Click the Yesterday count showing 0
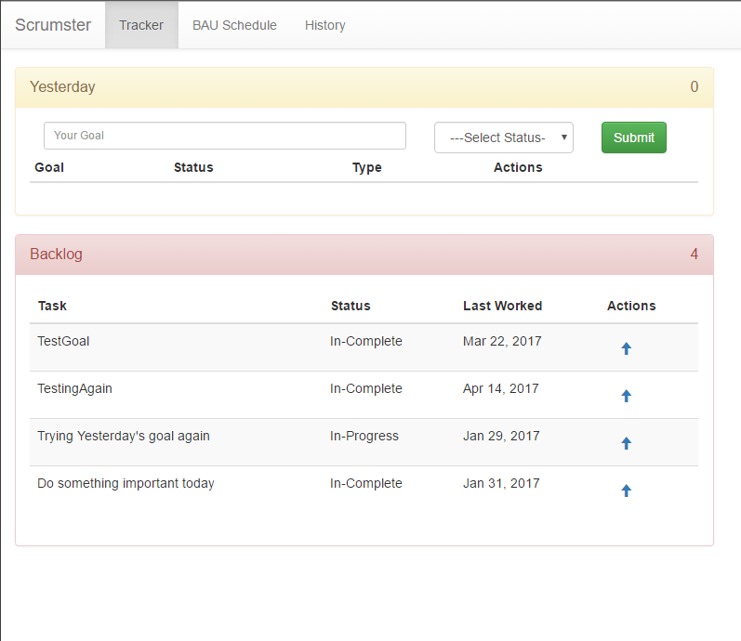This screenshot has height=641, width=741. click(694, 87)
